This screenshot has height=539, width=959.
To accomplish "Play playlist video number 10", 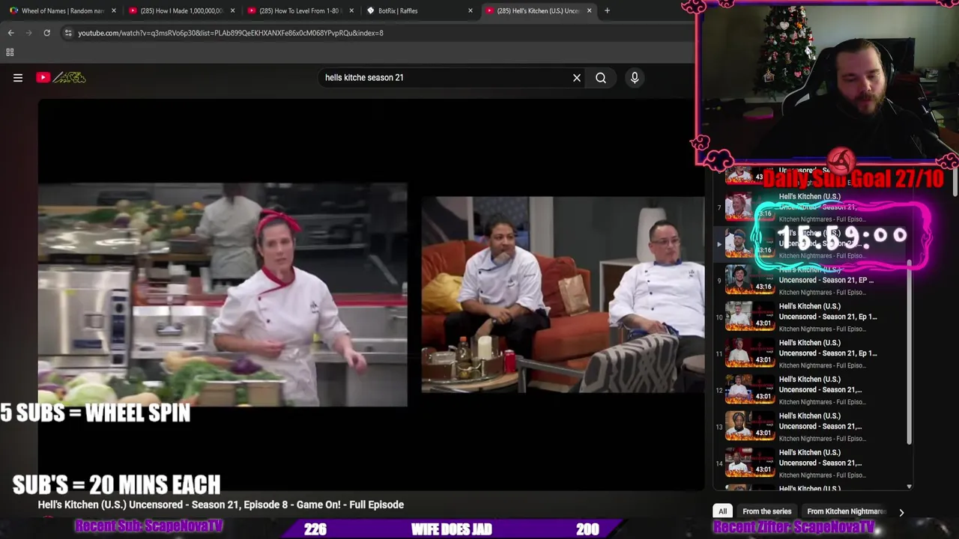I will tap(813, 317).
